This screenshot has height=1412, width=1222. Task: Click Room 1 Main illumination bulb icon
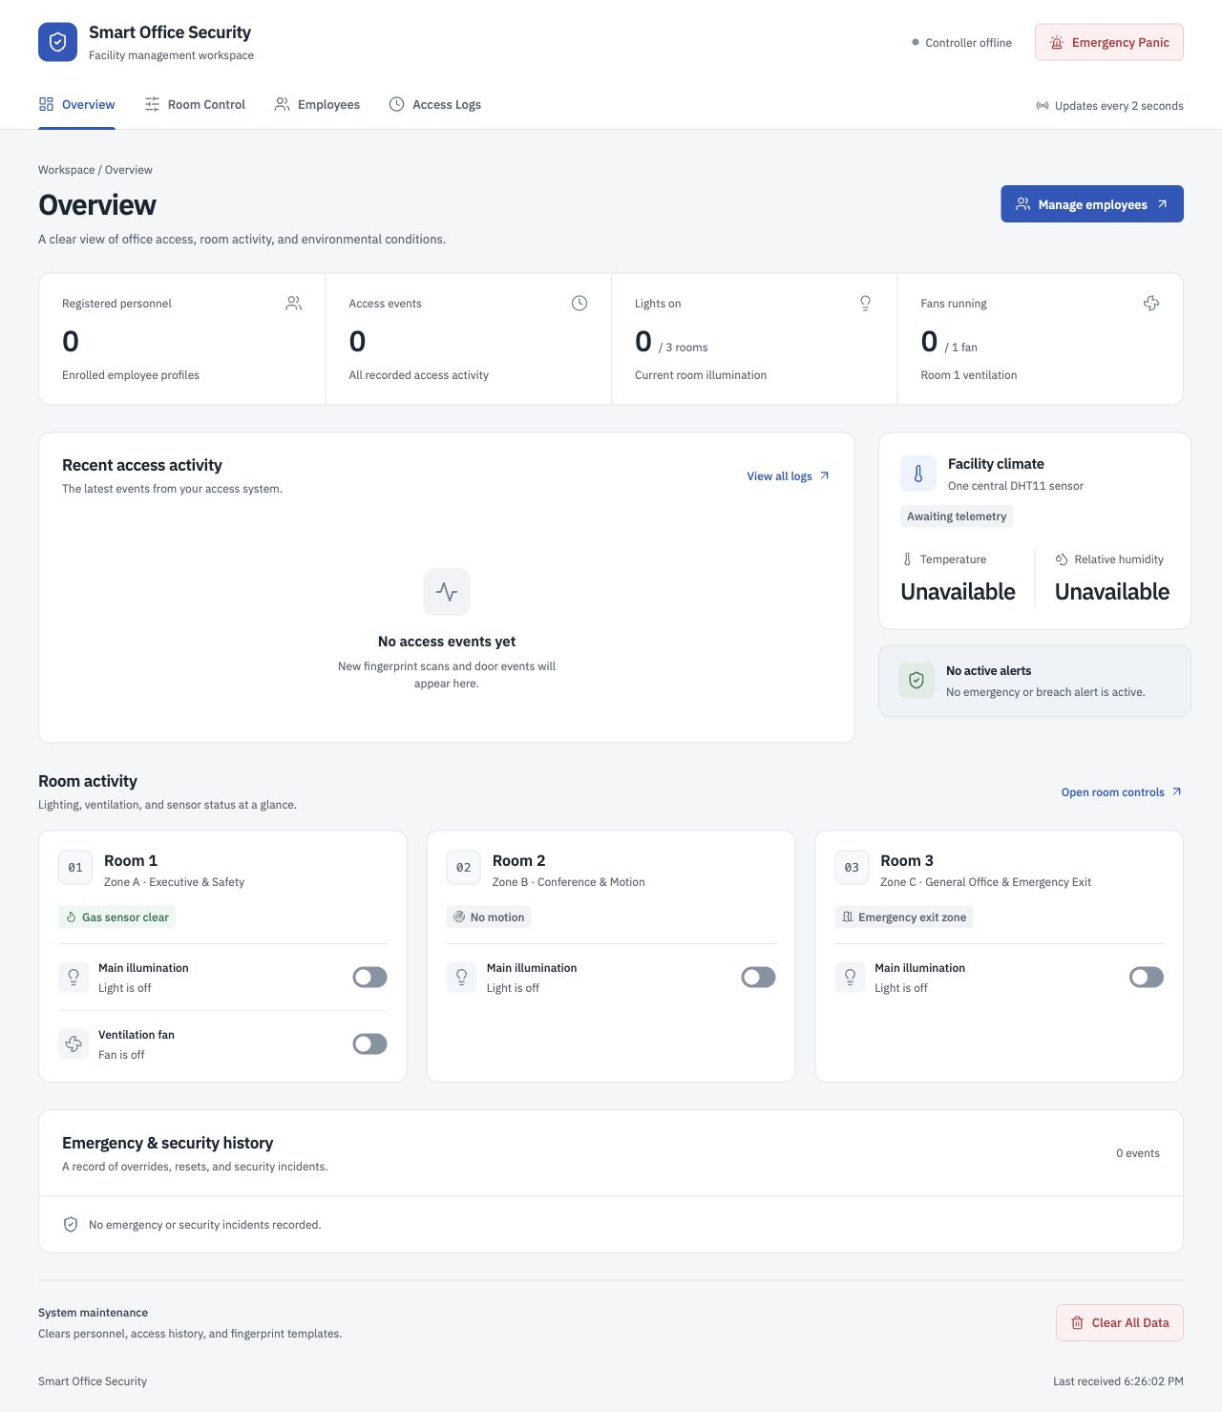click(x=74, y=978)
